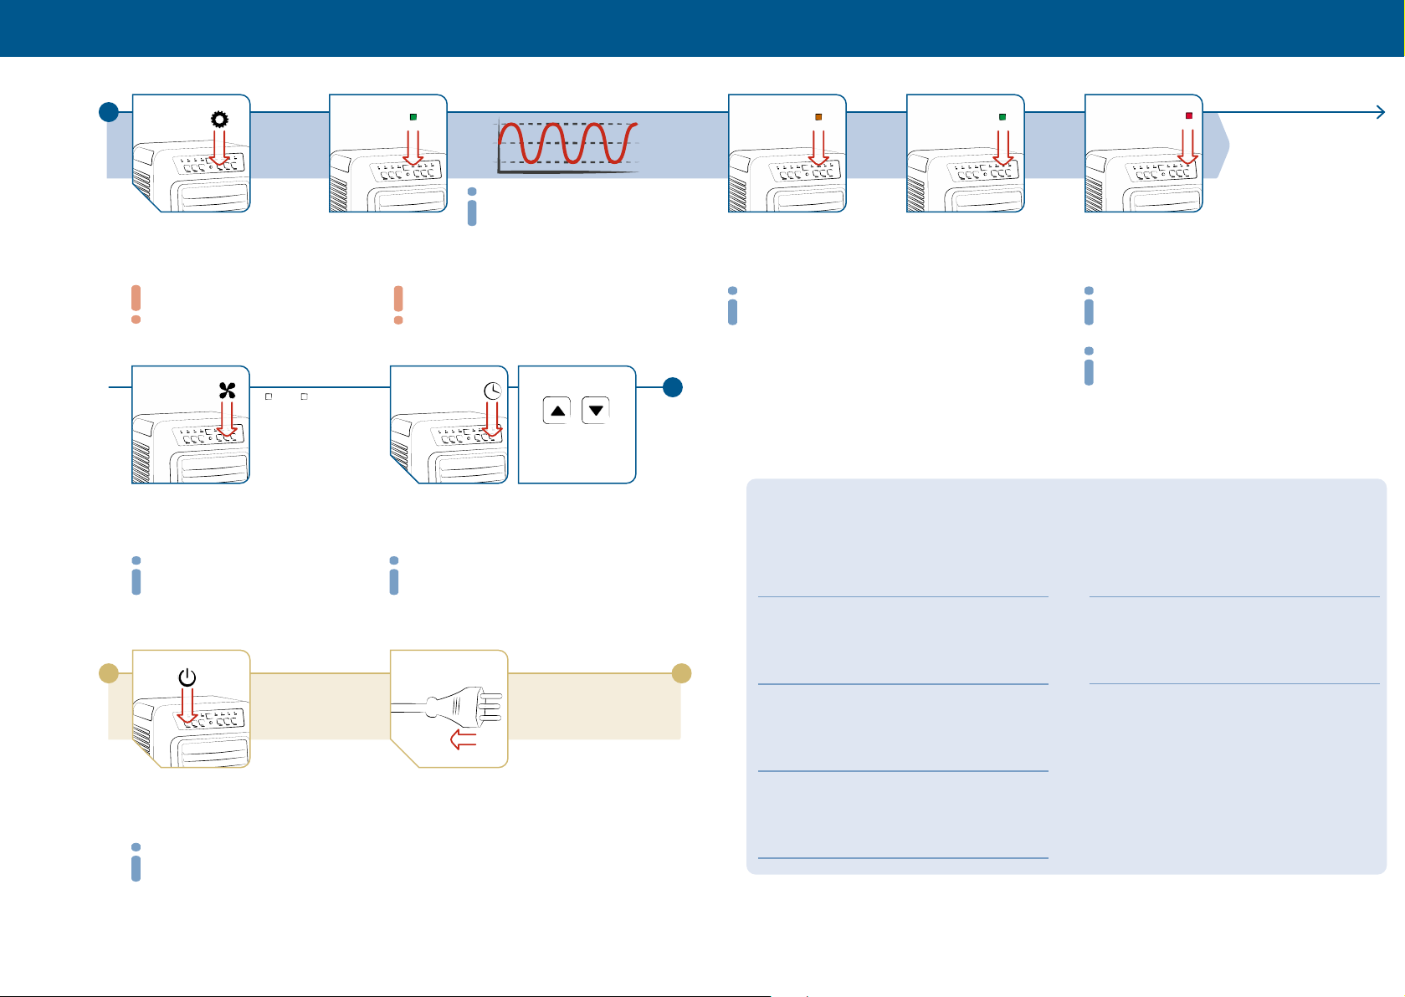Viewport: 1405px width, 997px height.
Task: Click the exclamation mark below the gear panel
Action: coord(136,304)
